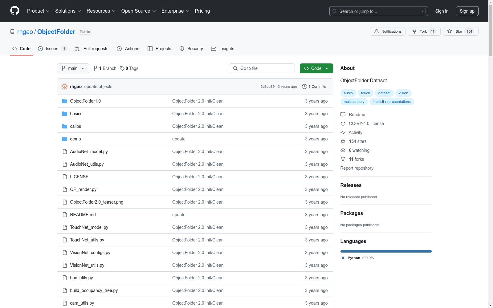Click the branch icon beside 1 Branch
The image size is (493, 308).
point(96,68)
